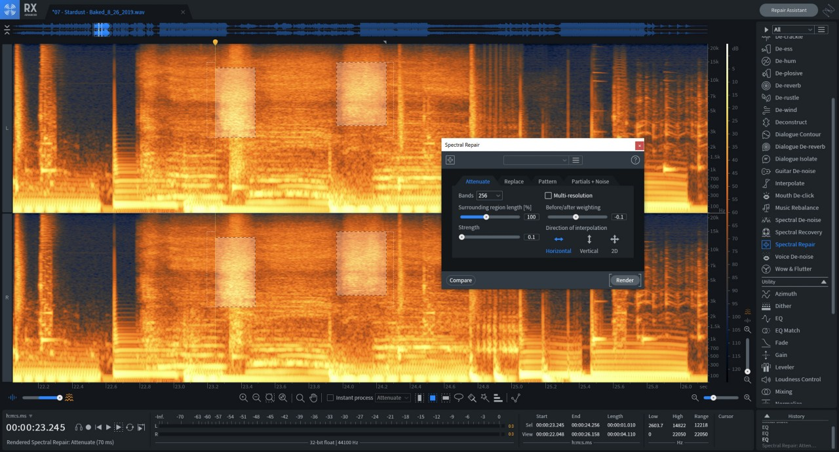This screenshot has width=839, height=452.
Task: Switch to the Pattern tab
Action: [547, 181]
